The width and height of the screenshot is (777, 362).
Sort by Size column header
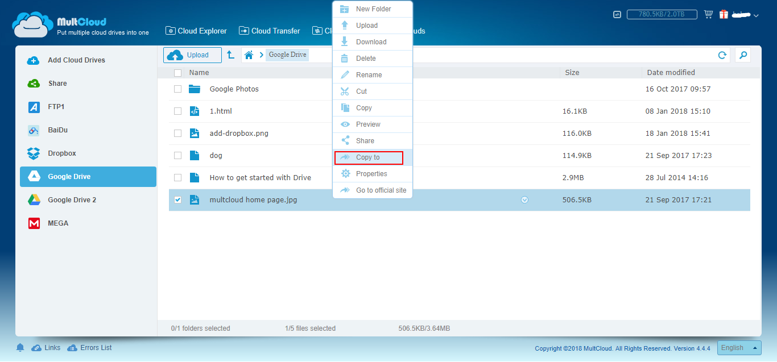click(572, 73)
